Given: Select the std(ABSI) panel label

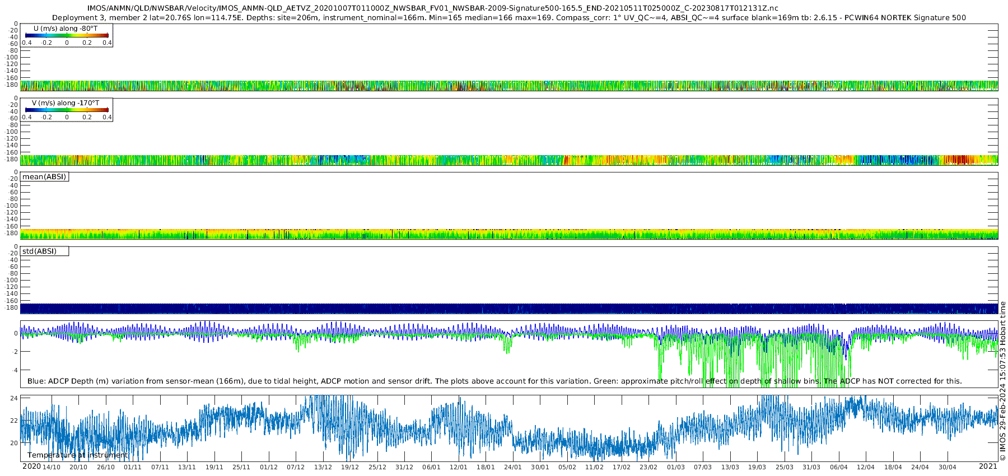Looking at the screenshot, I should pyautogui.click(x=44, y=251).
